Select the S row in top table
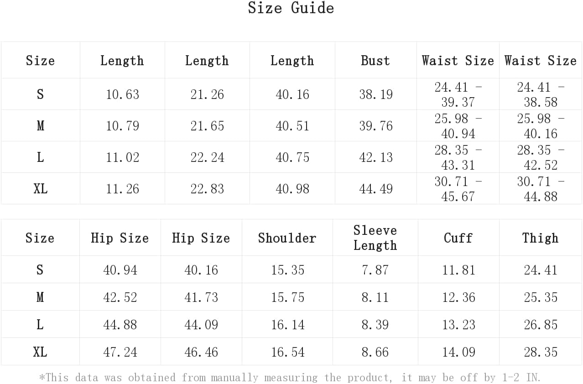The width and height of the screenshot is (583, 384). (40, 94)
